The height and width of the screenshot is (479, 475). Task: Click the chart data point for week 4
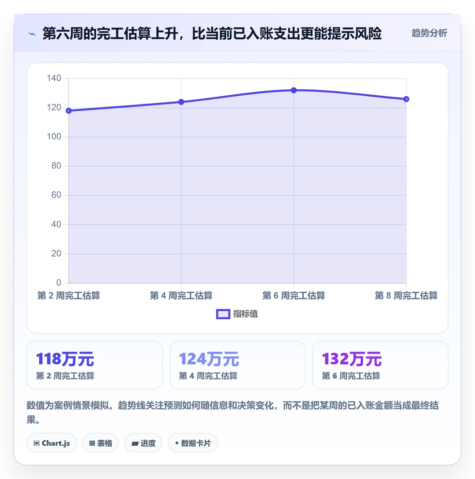click(181, 102)
